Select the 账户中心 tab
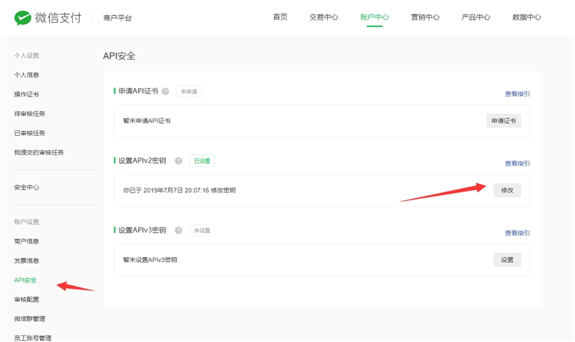This screenshot has height=342, width=575. 374,17
